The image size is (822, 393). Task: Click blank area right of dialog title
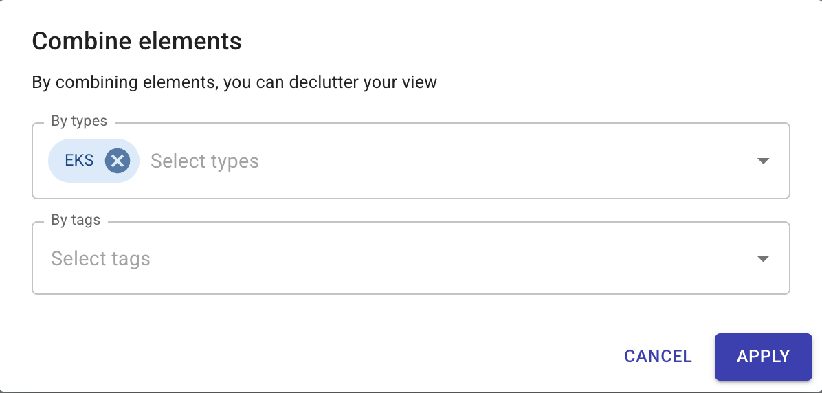coord(515,42)
